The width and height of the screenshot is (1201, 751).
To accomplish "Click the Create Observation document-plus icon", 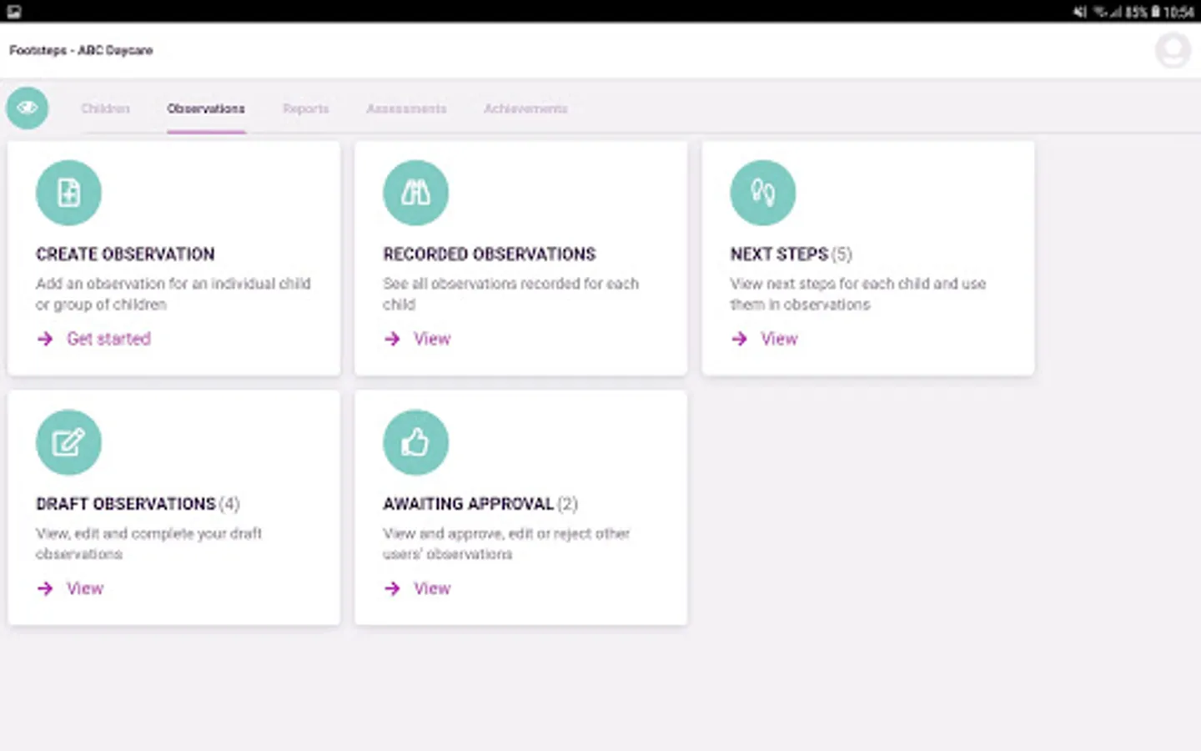I will 69,193.
